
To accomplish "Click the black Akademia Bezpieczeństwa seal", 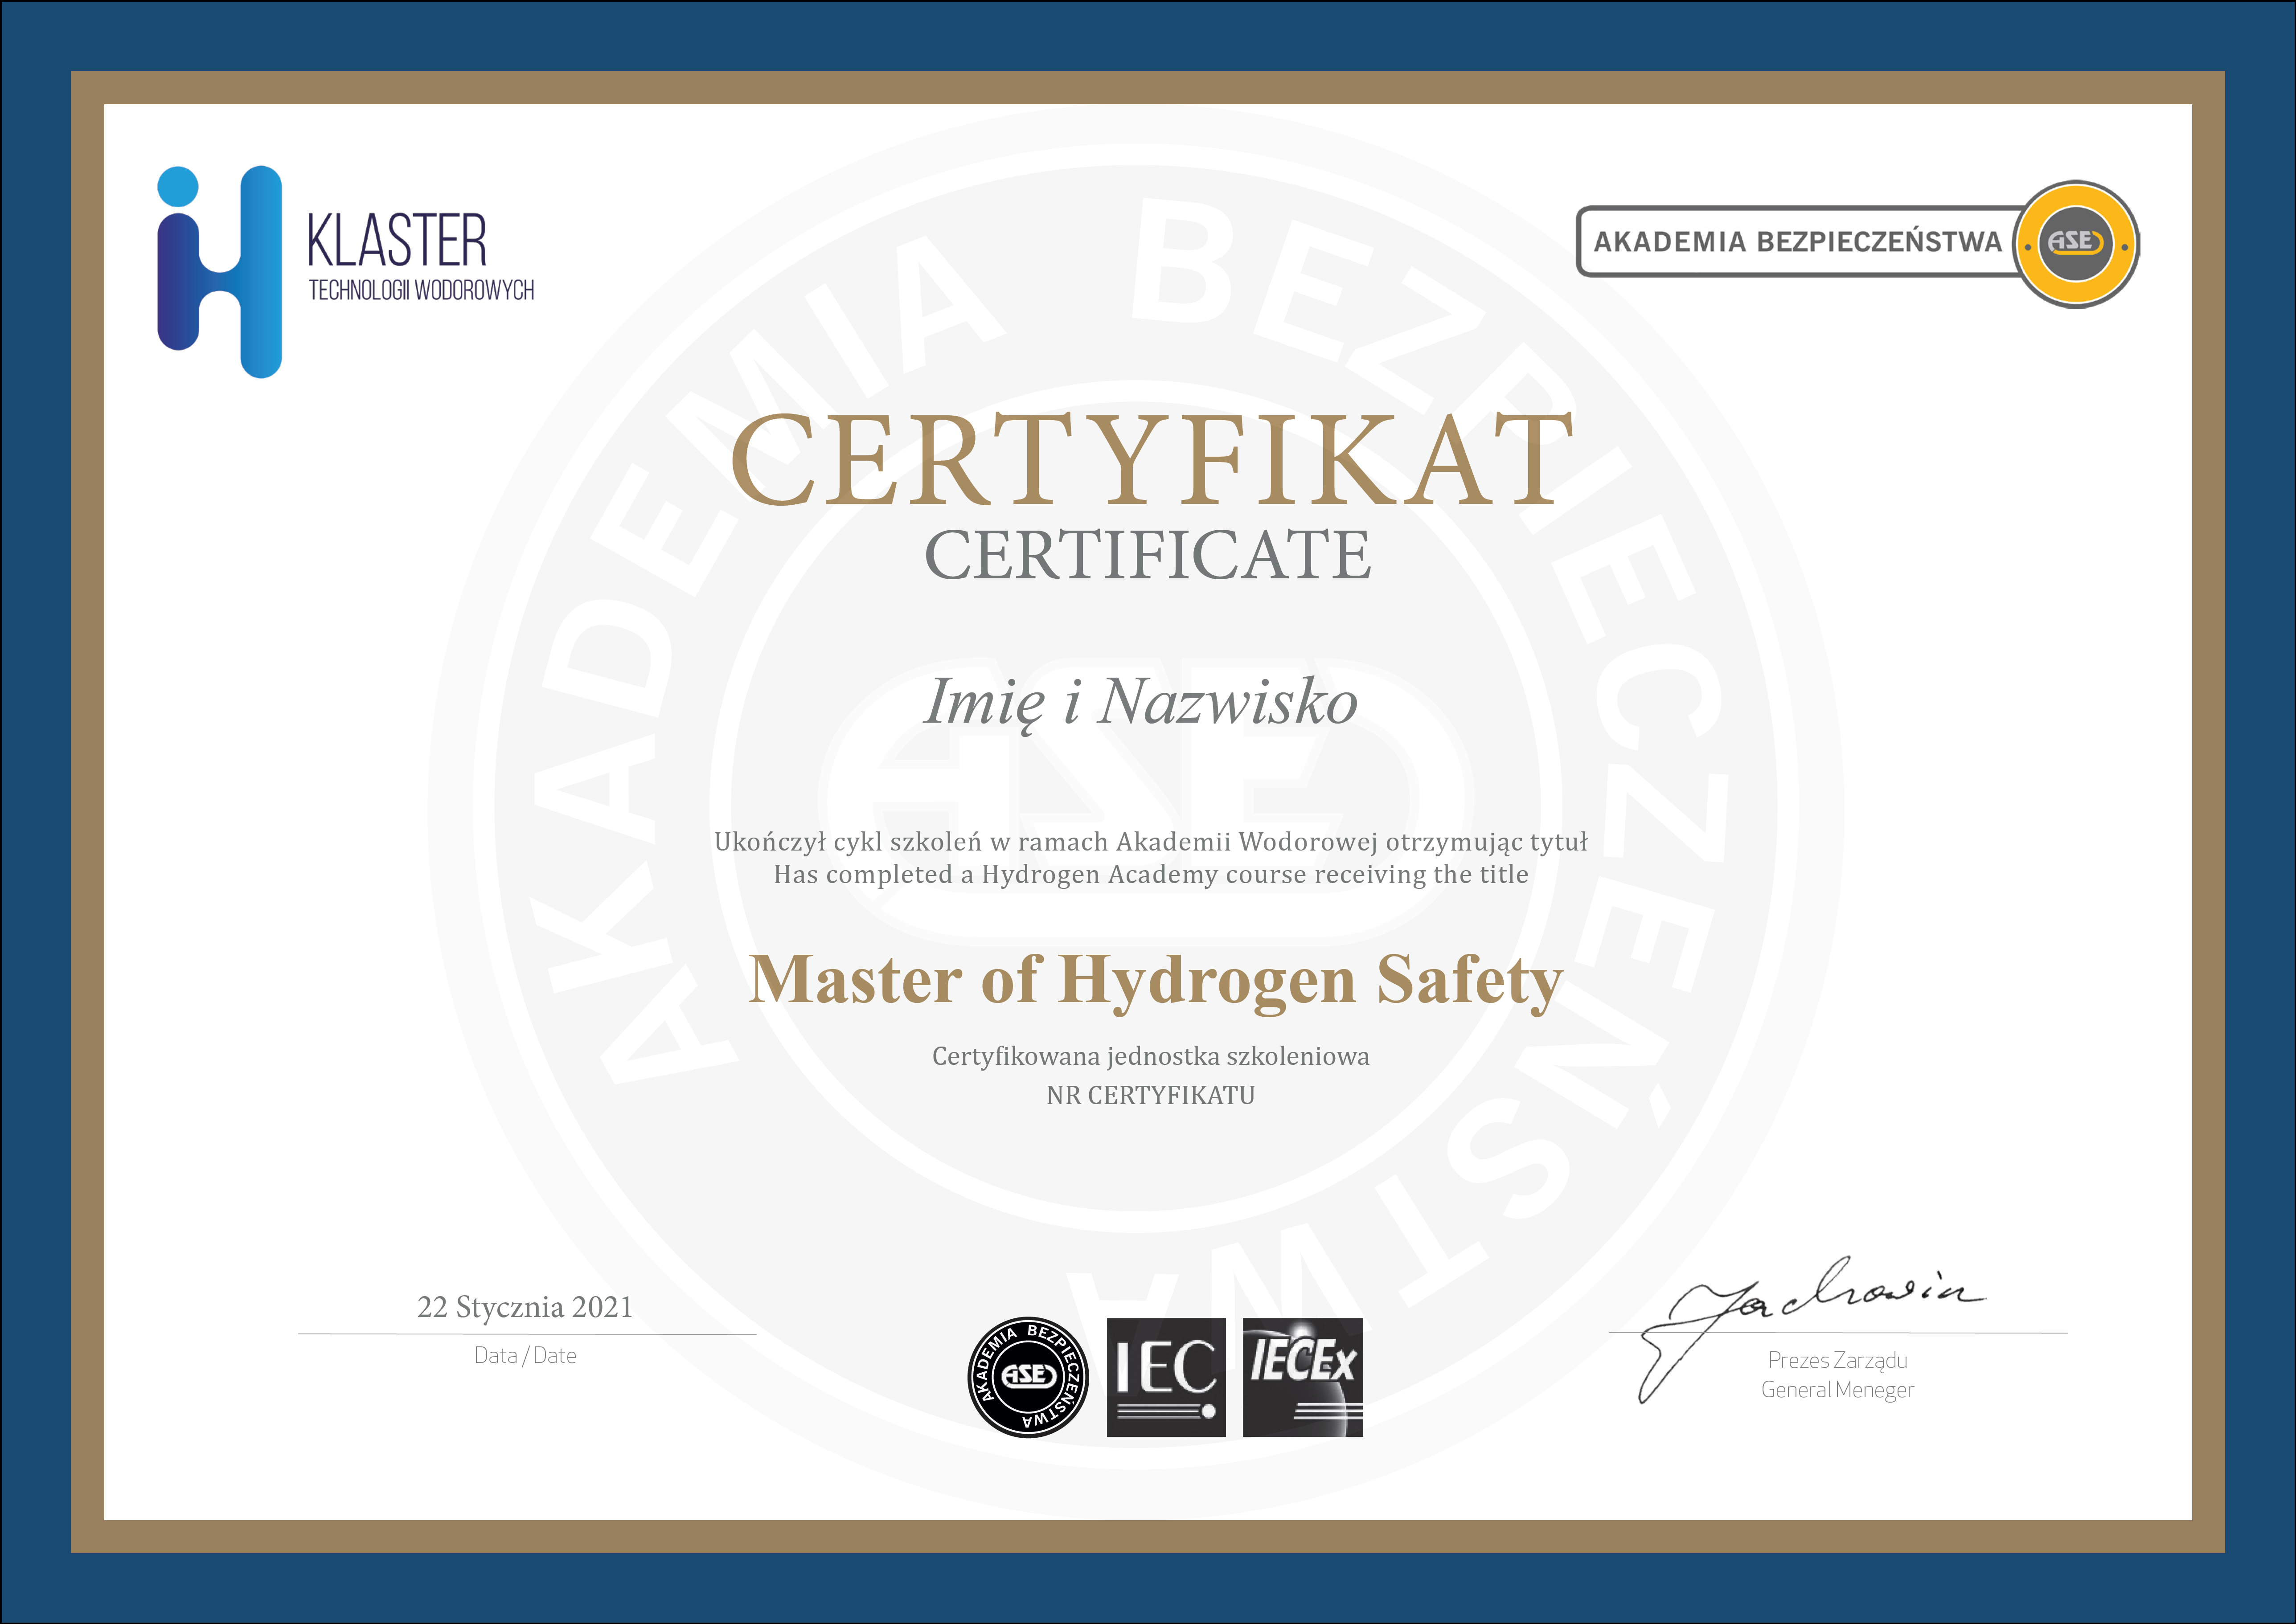I will (x=1028, y=1377).
